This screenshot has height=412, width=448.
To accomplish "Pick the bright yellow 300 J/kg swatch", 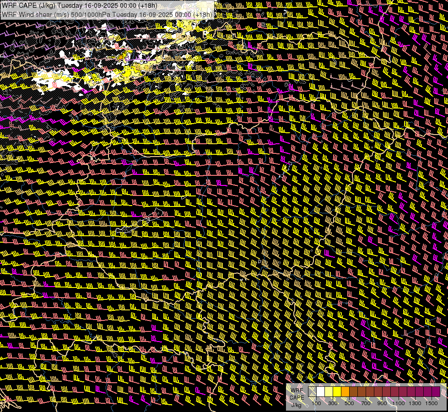I will click(337, 391).
